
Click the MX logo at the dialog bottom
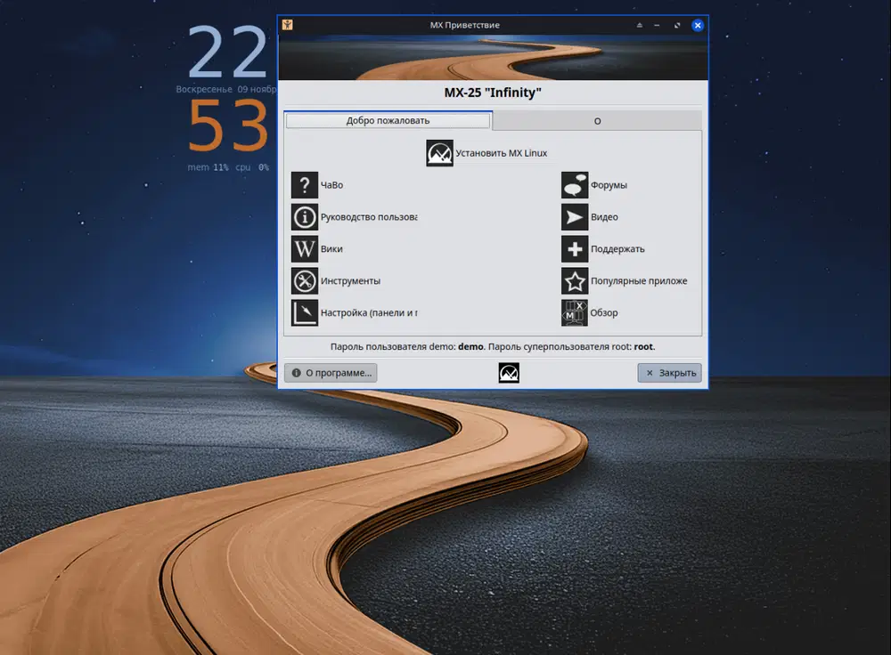click(509, 373)
